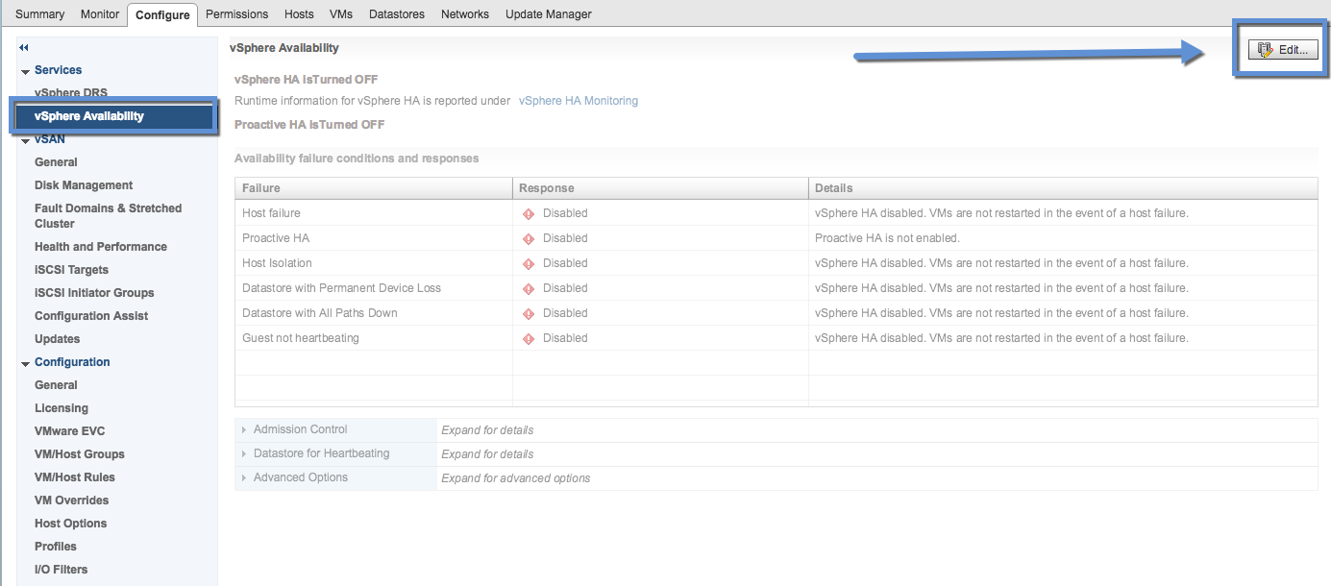Screen dimensions: 1331x586
Task: Sort by the Failure column header
Action: click(x=374, y=188)
